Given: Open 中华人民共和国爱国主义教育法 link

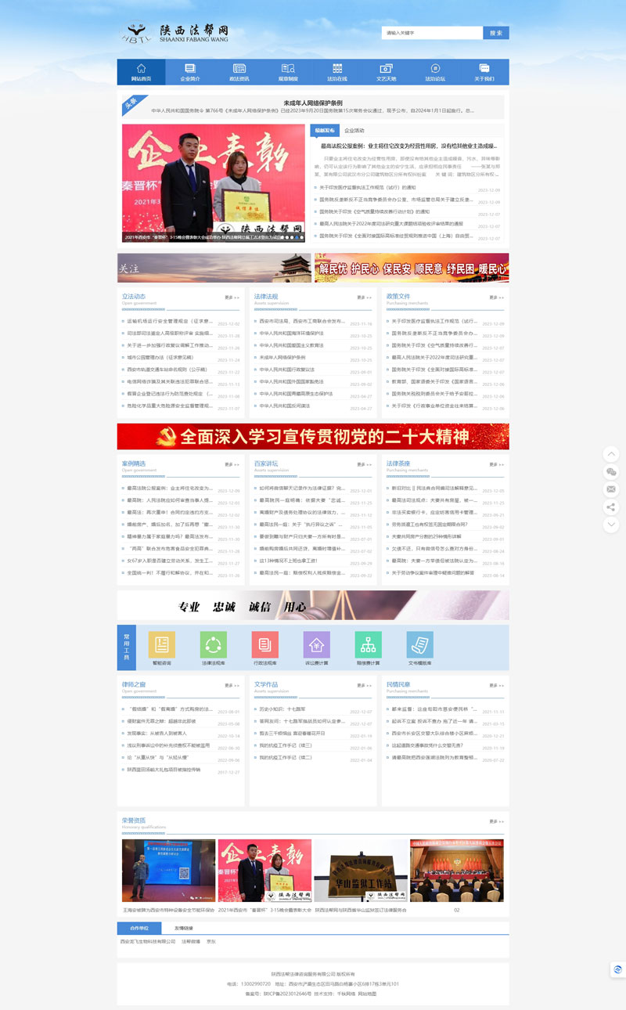Looking at the screenshot, I should point(292,345).
